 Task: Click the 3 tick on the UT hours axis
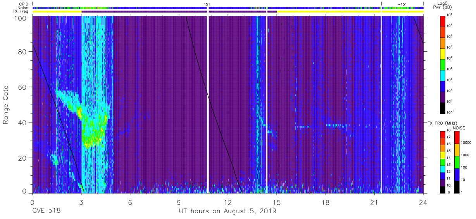coord(81,202)
